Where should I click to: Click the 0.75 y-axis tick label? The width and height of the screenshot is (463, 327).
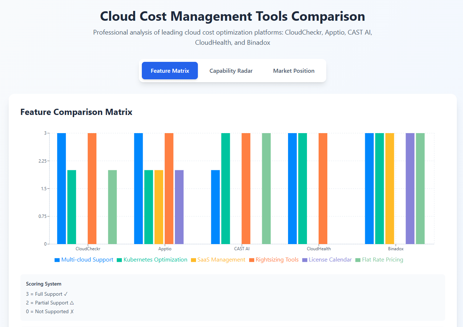point(42,216)
